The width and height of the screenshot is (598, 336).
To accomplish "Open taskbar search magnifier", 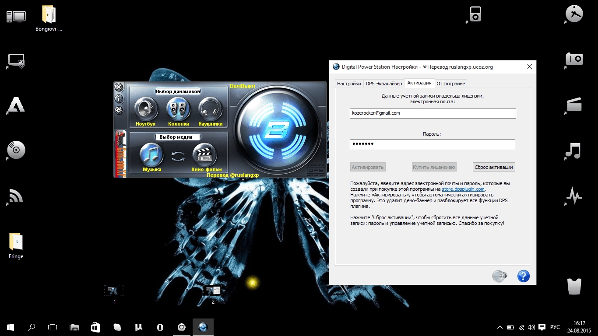I will tap(32, 327).
